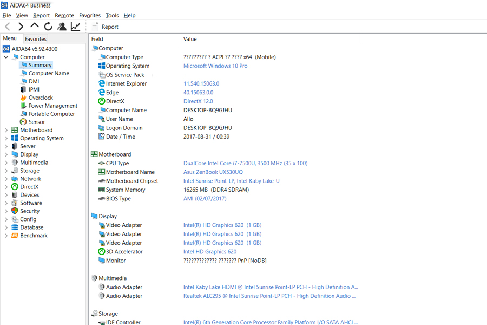Open the Favorites menu
The height and width of the screenshot is (325, 487).
(90, 15)
